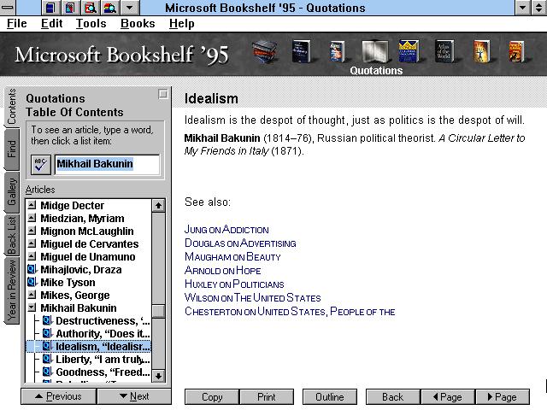Viewport: 547px width, 410px height.
Task: Follow the Huxley on Politicians link
Action: [x=234, y=284]
